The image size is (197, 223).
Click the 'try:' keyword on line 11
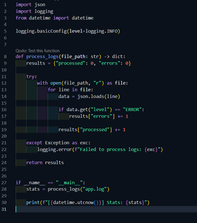point(31,77)
